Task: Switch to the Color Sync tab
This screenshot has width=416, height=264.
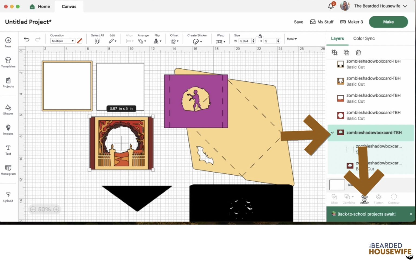Action: click(x=364, y=38)
